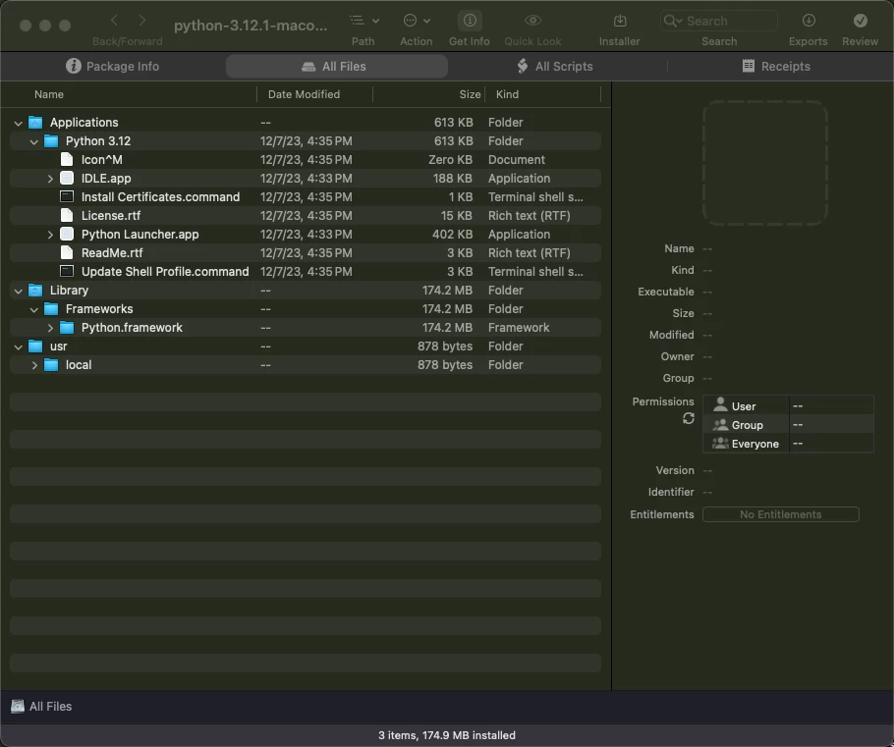Image resolution: width=894 pixels, height=747 pixels.
Task: Open the Installer toolbar icon
Action: (x=620, y=21)
